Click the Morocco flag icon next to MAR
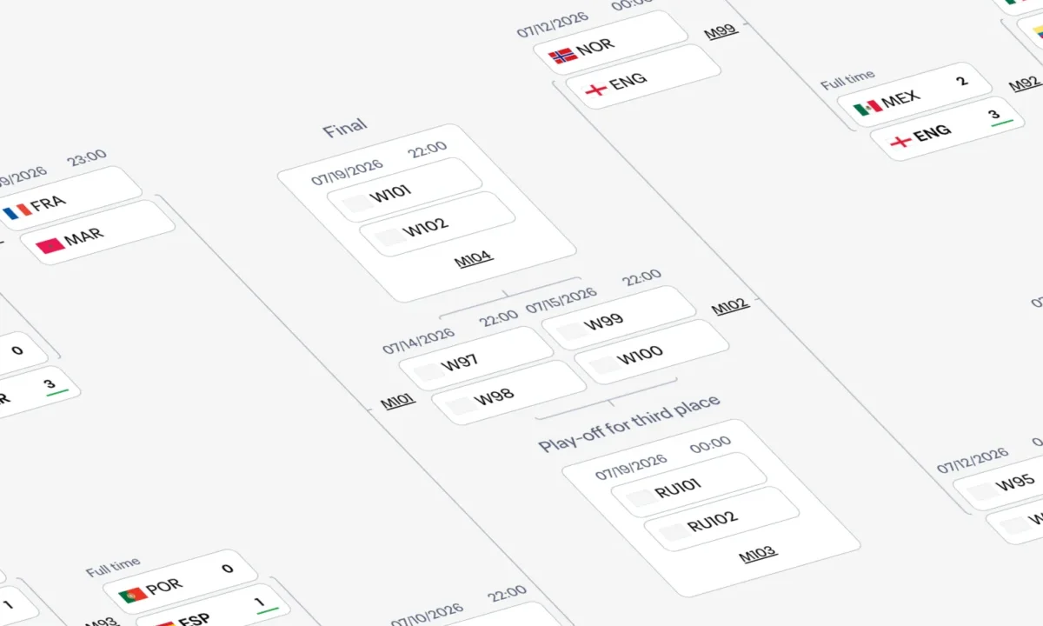Image resolution: width=1043 pixels, height=626 pixels. click(50, 244)
